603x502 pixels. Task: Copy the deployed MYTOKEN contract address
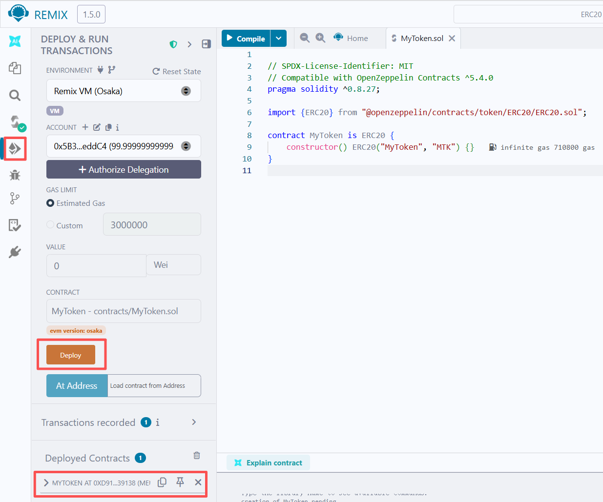click(162, 482)
